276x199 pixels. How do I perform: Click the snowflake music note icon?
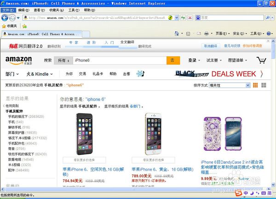pyautogui.click(x=140, y=74)
